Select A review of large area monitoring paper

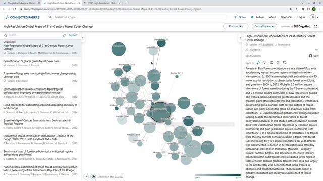(40, 77)
